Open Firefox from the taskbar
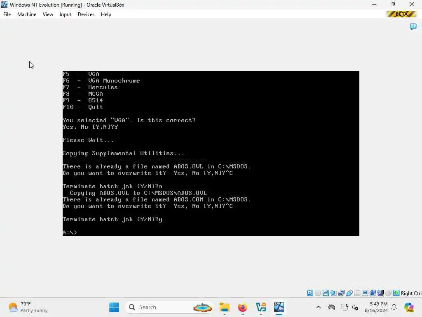 242,307
